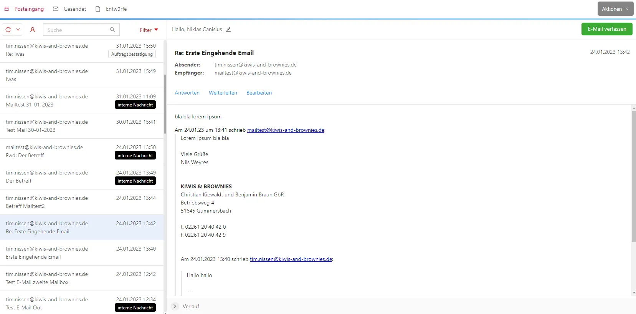The image size is (636, 314).
Task: Click the Posteingang inbox icon
Action: 7,9
